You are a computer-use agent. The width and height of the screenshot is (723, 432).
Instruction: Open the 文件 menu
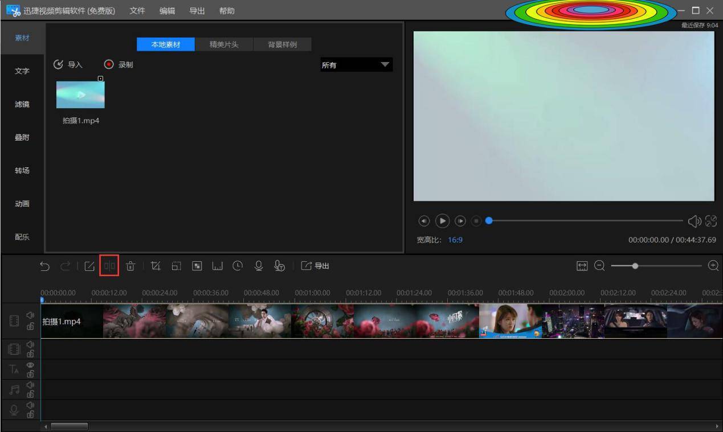(x=137, y=11)
